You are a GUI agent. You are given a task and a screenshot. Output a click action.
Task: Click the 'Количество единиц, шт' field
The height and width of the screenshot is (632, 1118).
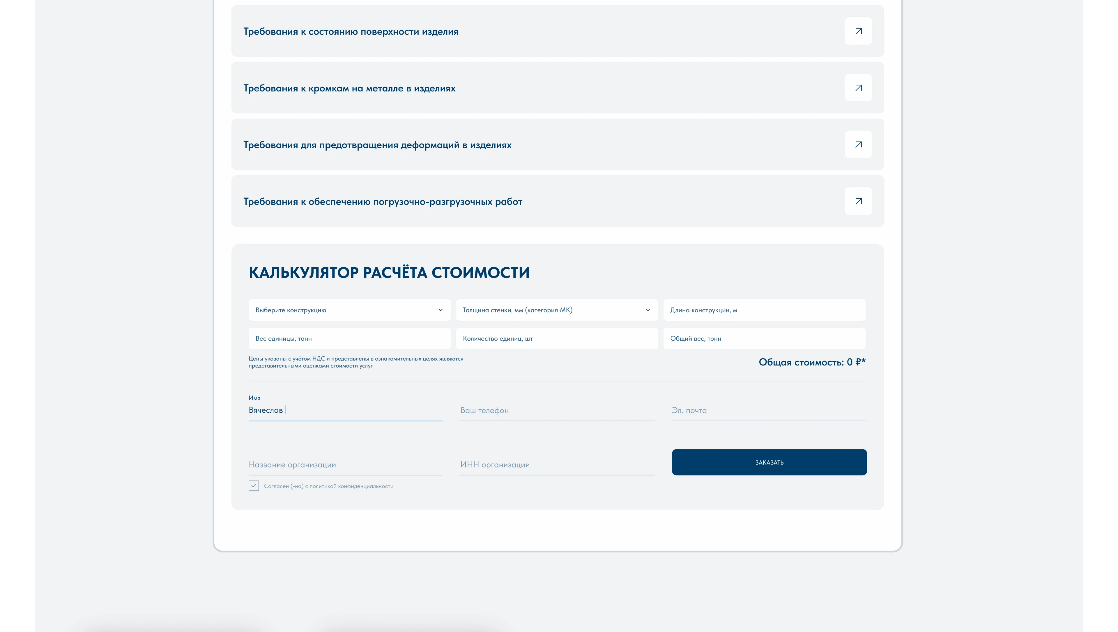click(x=556, y=338)
